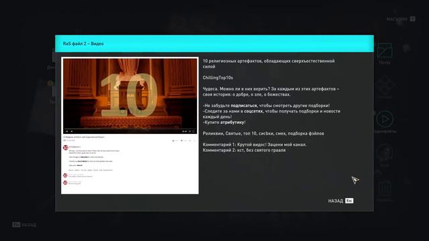Click the title text 10 религиозных артефактов
Viewport: 429px width, 241px height.
(233, 61)
